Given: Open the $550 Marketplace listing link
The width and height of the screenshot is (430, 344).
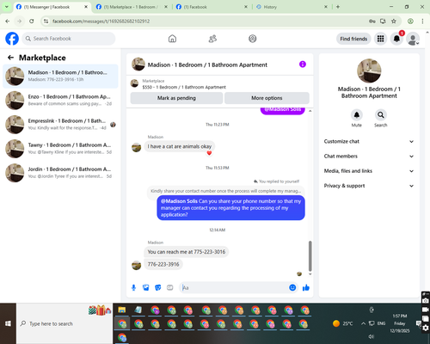Looking at the screenshot, I should click(184, 87).
